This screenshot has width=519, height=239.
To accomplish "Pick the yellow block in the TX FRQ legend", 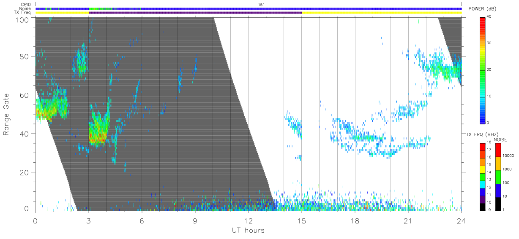I will click(x=482, y=169).
